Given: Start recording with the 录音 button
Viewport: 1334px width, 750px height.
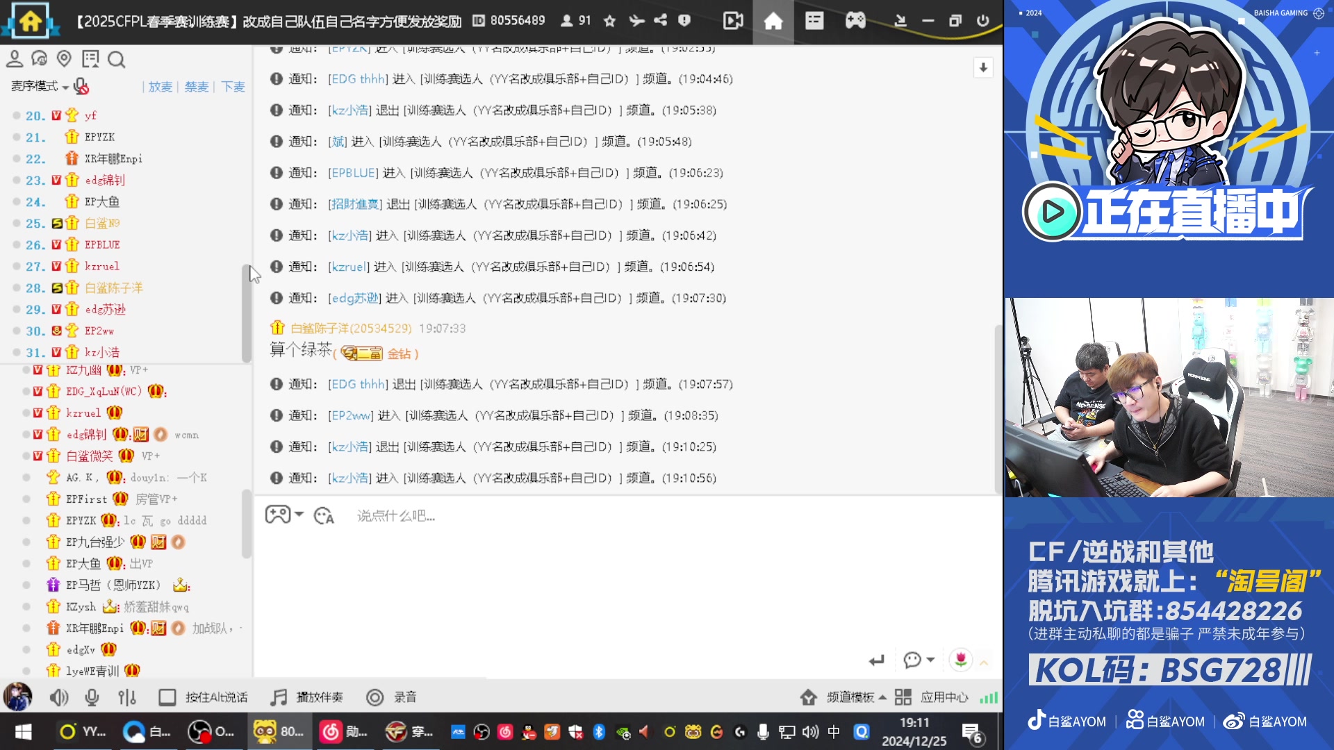Looking at the screenshot, I should point(392,697).
